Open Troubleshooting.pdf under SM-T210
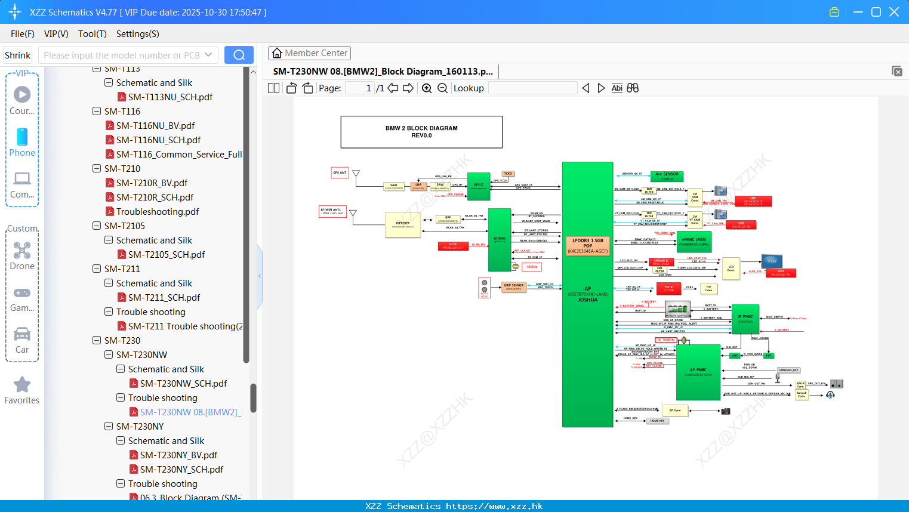The height and width of the screenshot is (512, 909). click(x=158, y=211)
